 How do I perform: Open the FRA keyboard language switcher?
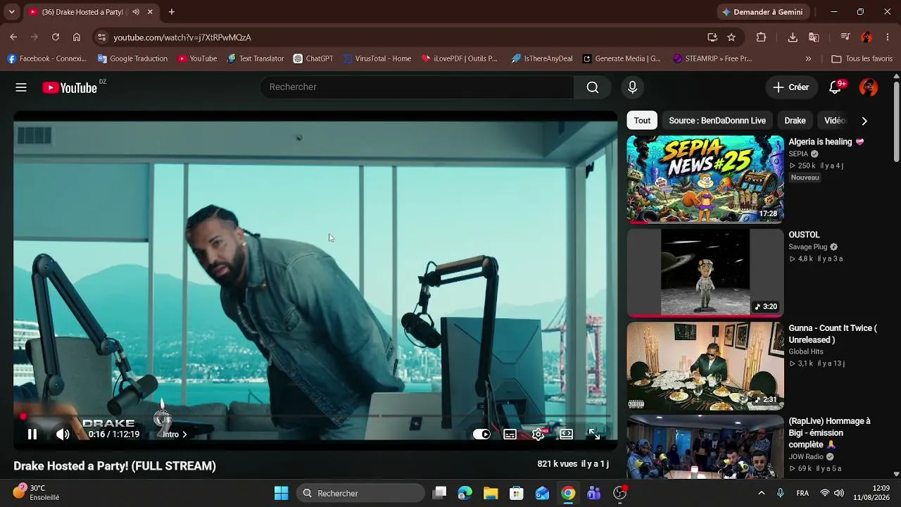802,493
